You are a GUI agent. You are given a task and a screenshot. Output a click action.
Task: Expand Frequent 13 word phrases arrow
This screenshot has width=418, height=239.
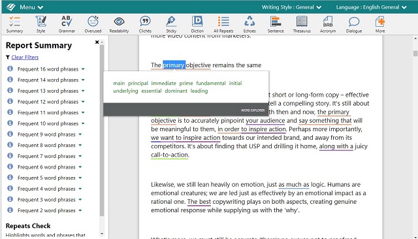83,91
